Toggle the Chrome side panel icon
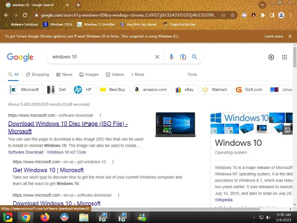297x223 pixels. (x=272, y=15)
